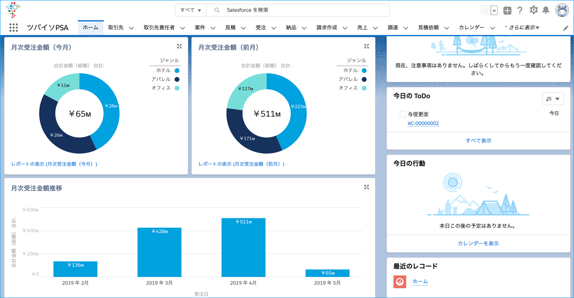This screenshot has width=574, height=298.
Task: Expand the 月次受注金額（今月） chart
Action: click(179, 46)
